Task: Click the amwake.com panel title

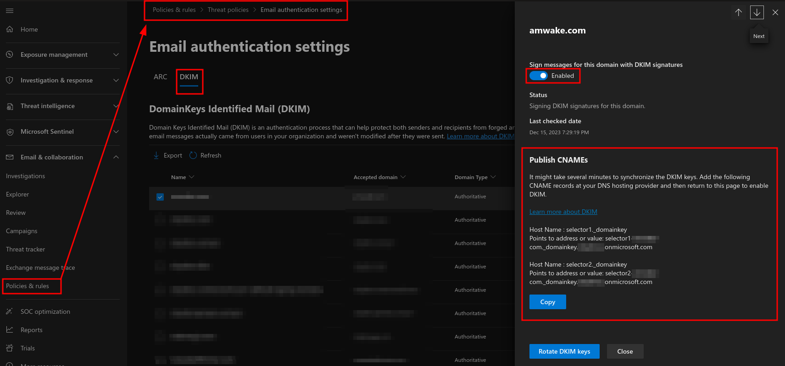Action: tap(557, 30)
